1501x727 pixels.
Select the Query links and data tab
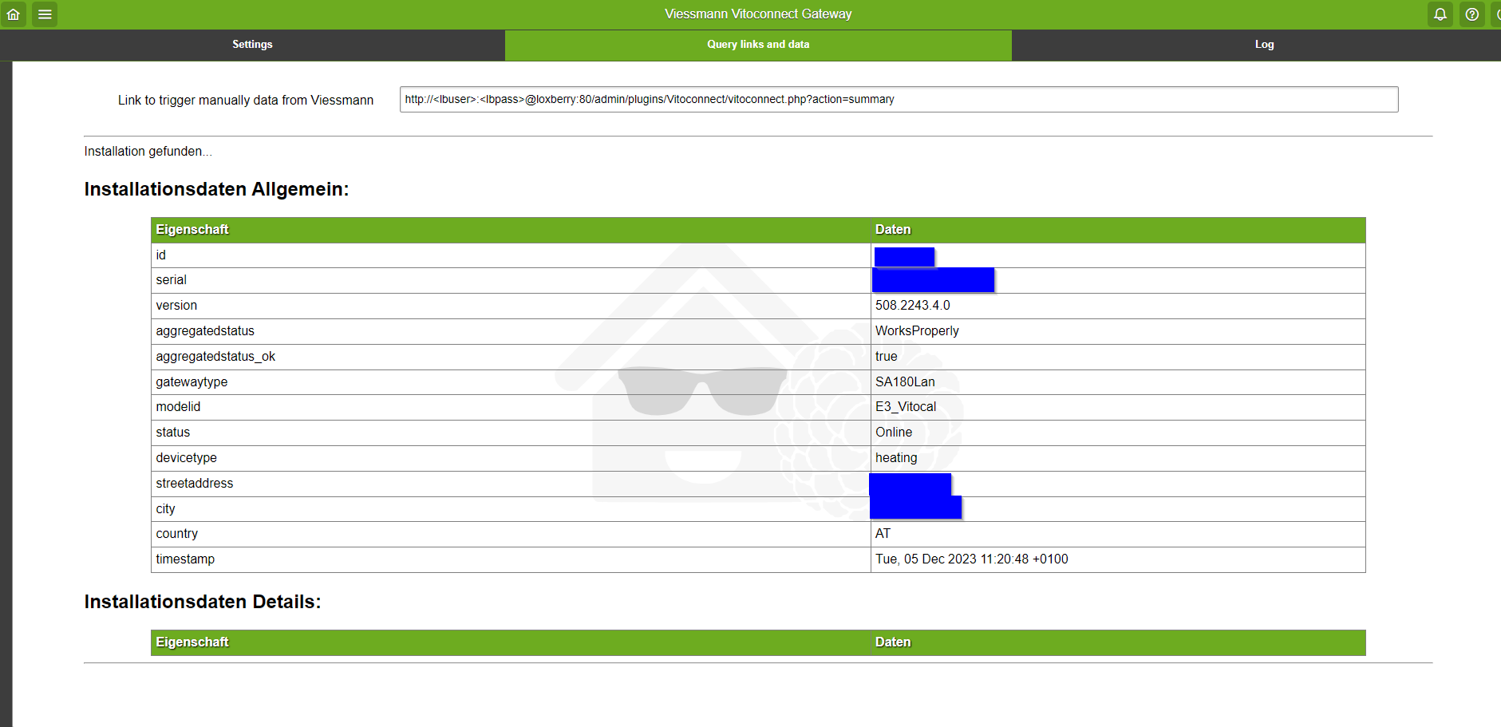[x=758, y=45]
